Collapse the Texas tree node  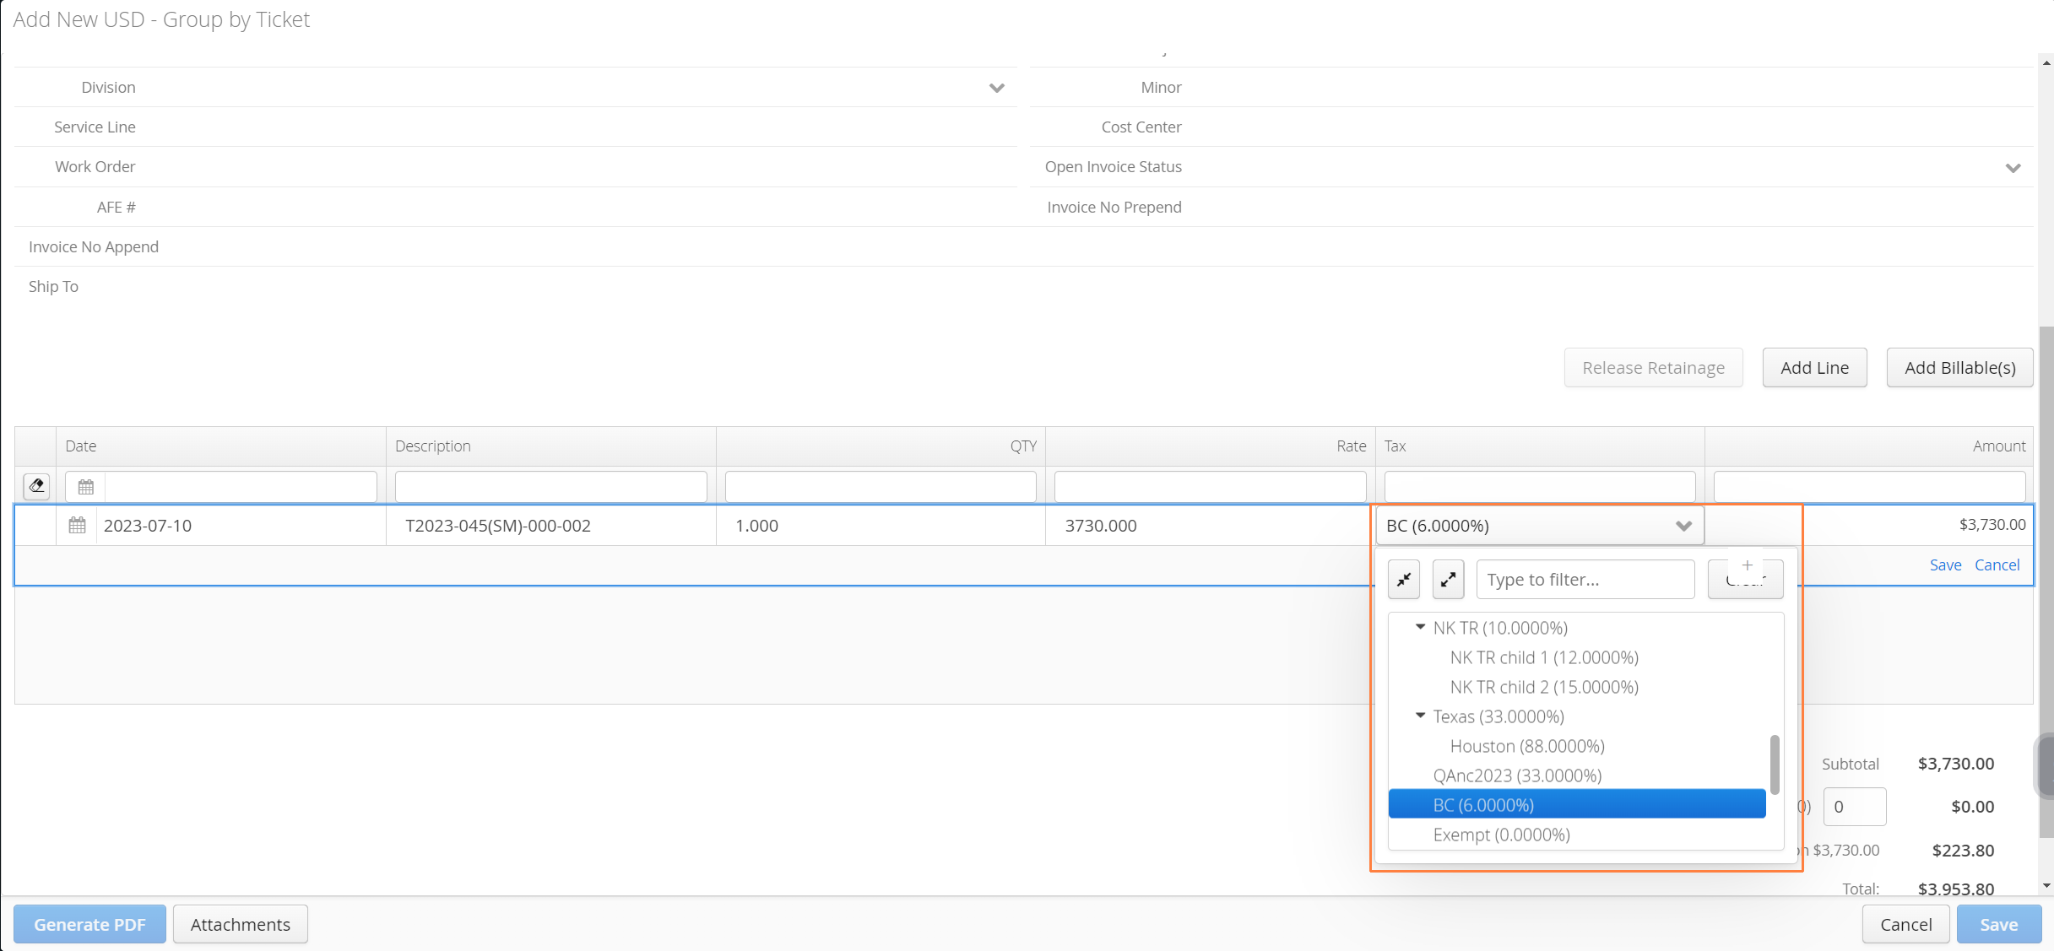point(1420,716)
